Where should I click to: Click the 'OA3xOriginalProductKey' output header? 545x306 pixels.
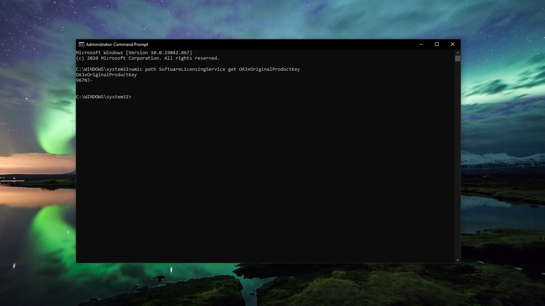(106, 74)
